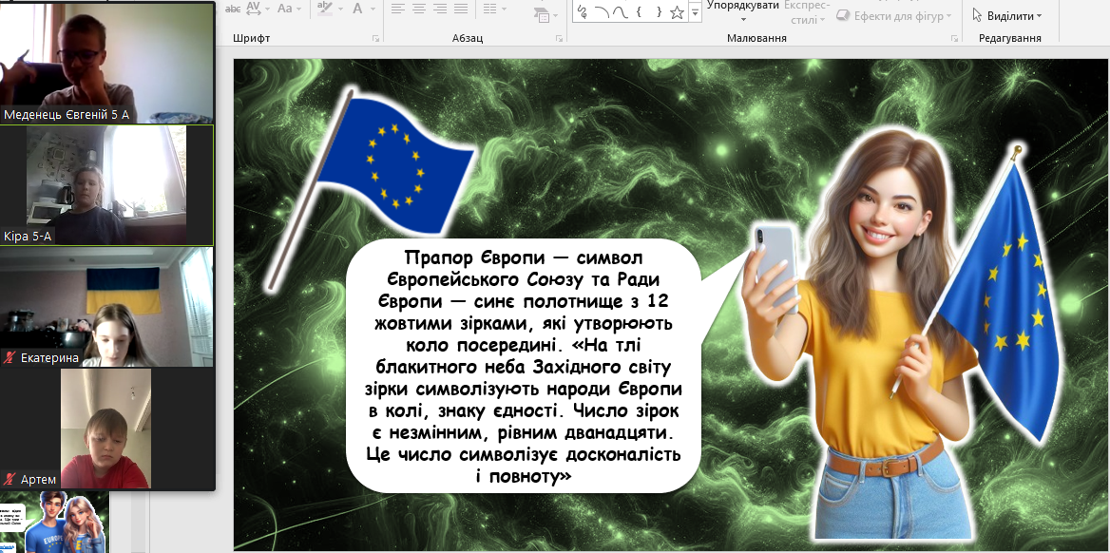Select Артем's video tile

point(106,429)
